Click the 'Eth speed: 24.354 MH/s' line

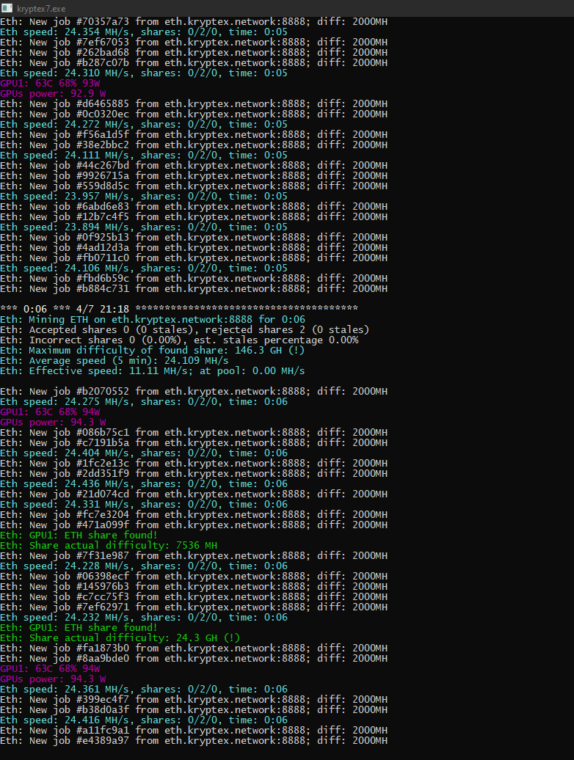coord(143,32)
